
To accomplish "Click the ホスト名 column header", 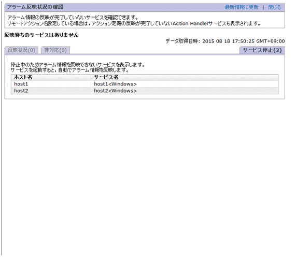I will pos(51,77).
